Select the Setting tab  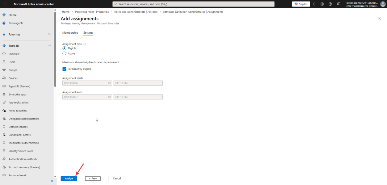coord(88,33)
